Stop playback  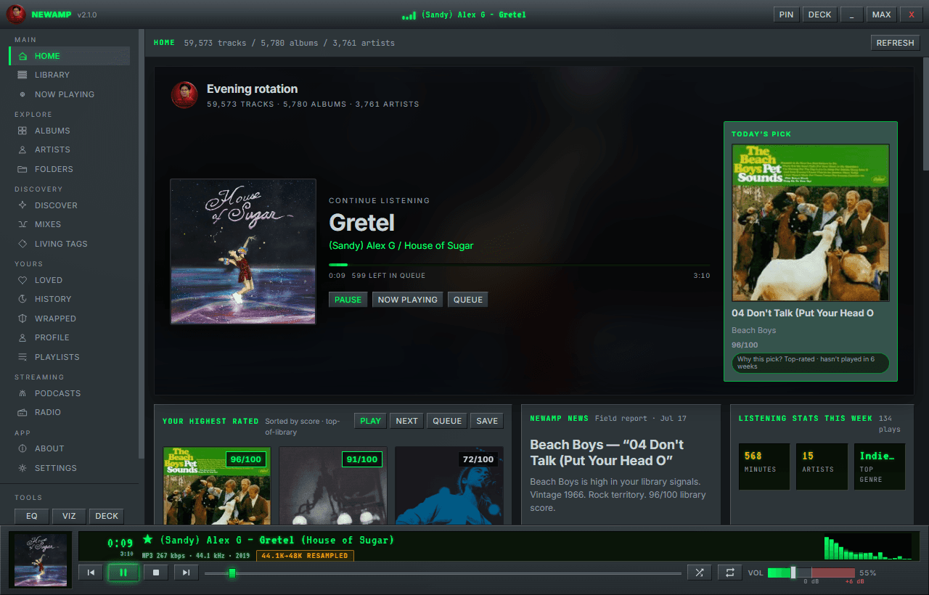click(x=156, y=573)
